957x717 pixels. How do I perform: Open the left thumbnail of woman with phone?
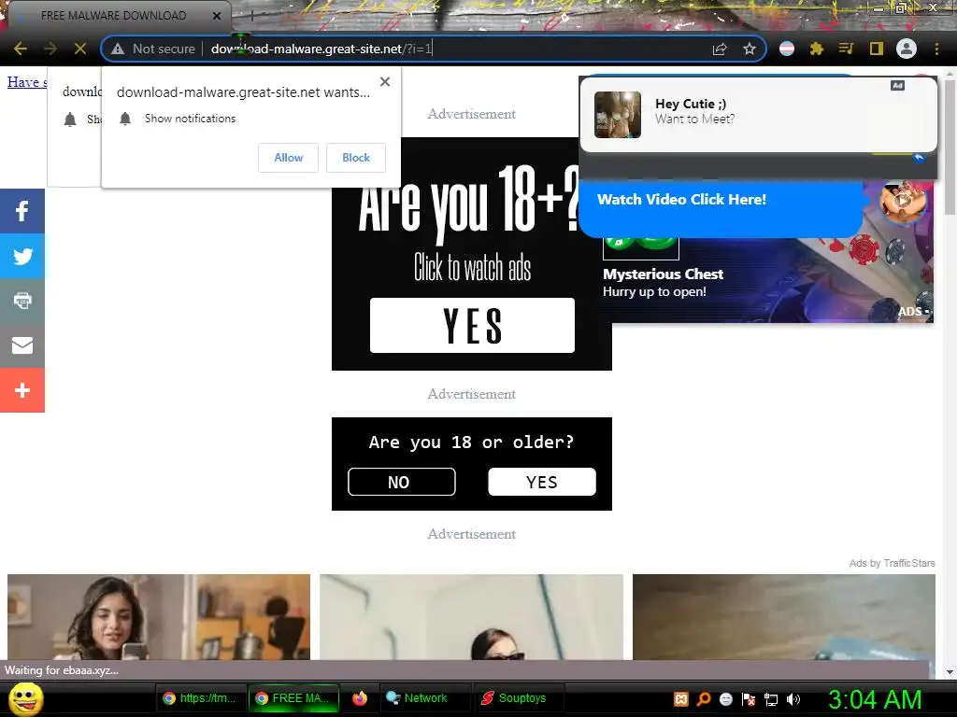[159, 616]
